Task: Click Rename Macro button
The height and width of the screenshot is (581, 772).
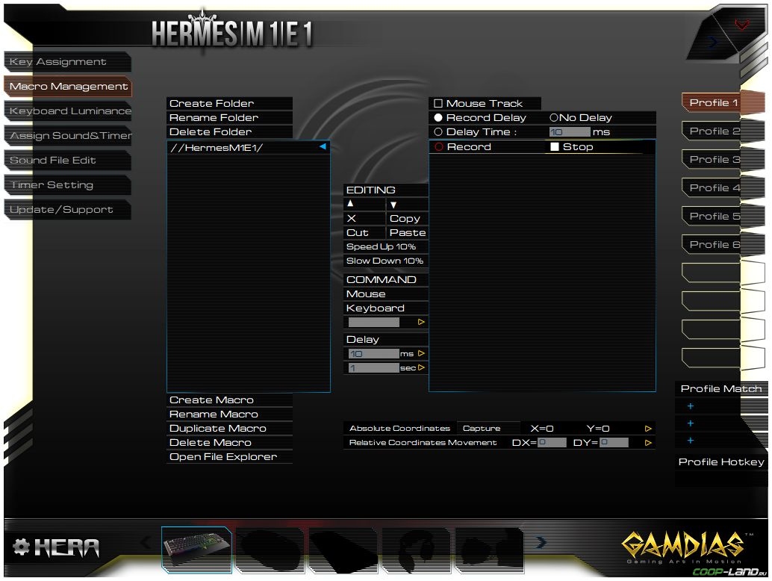Action: coord(229,414)
